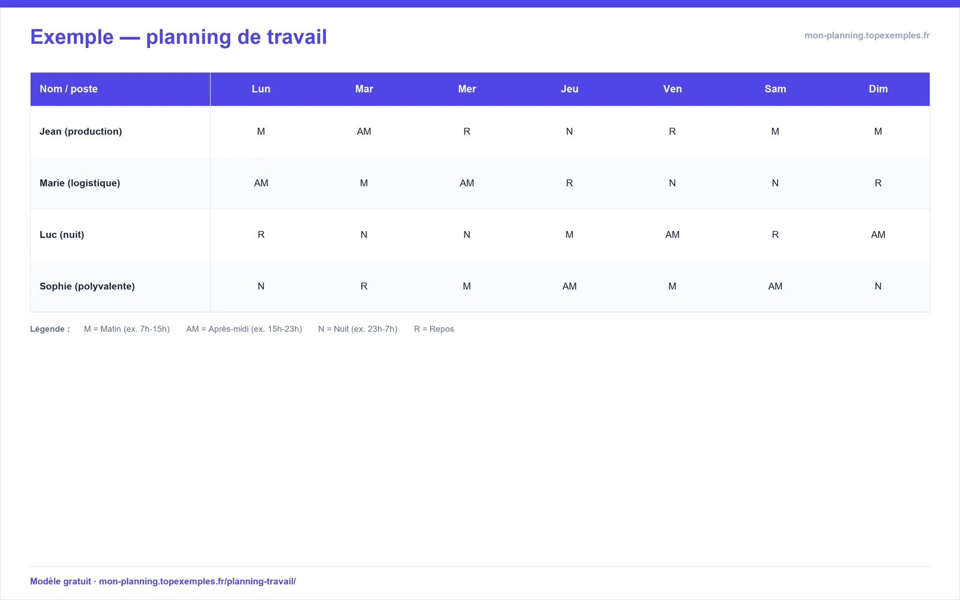
Task: Select Jean's Sam cell showing M
Action: click(x=775, y=131)
